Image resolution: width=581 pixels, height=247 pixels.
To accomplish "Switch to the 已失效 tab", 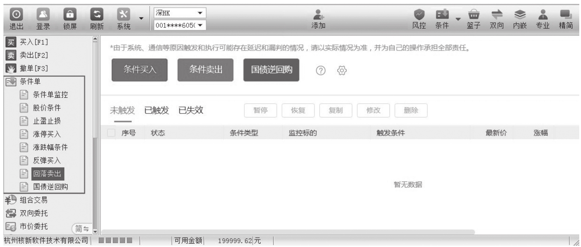I will [191, 110].
